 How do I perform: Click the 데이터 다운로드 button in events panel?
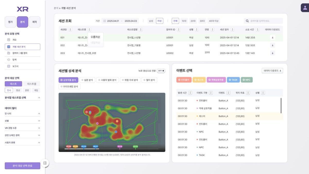click(272, 71)
